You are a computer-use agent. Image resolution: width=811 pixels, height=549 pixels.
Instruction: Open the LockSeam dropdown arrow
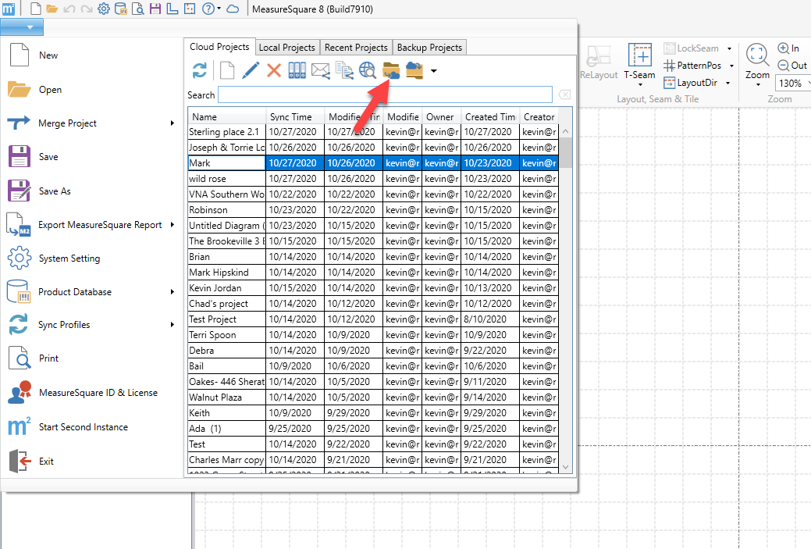point(729,48)
